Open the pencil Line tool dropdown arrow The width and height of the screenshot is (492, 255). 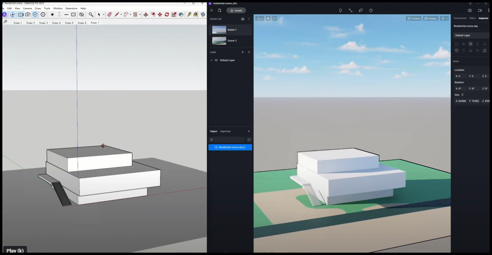point(121,15)
